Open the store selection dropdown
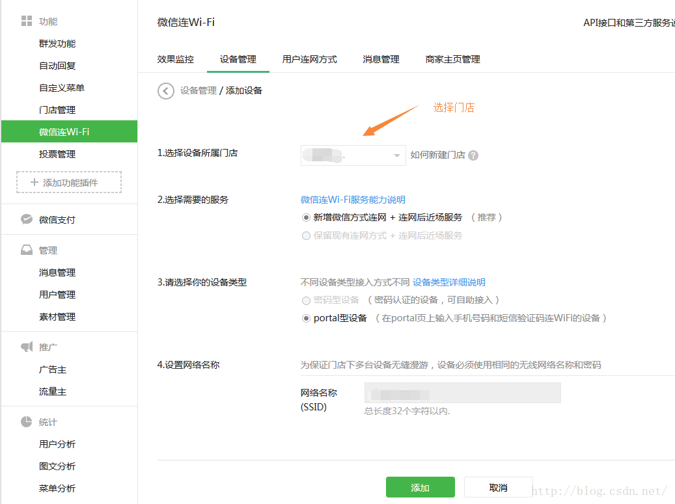Viewport: 675px width, 504px height. (x=353, y=155)
